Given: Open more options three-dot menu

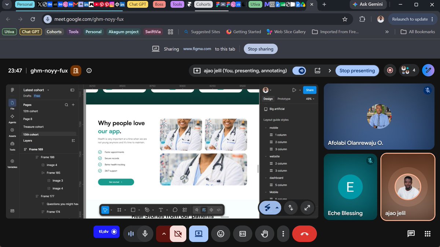Looking at the screenshot, I should point(283,233).
